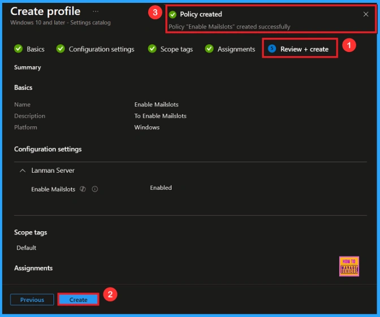Screen dimensions: 380x317
Task: Click the policy created successfully message text
Action: pyautogui.click(x=229, y=27)
